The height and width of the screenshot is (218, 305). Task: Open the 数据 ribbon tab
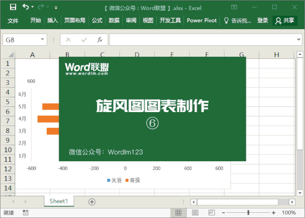pos(114,21)
